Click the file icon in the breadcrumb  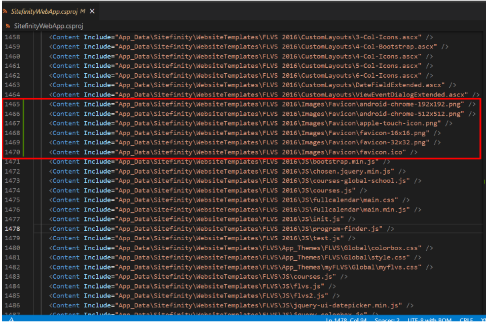8,26
